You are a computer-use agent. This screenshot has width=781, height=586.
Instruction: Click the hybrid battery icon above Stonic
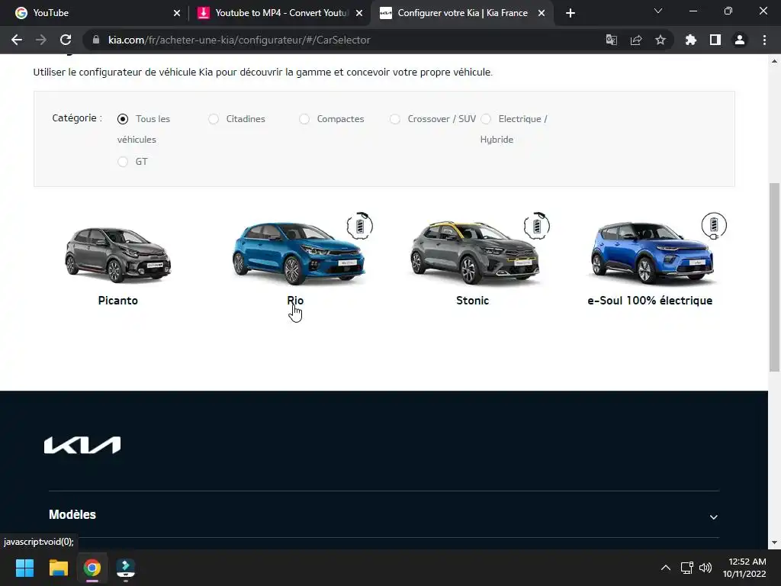click(536, 226)
